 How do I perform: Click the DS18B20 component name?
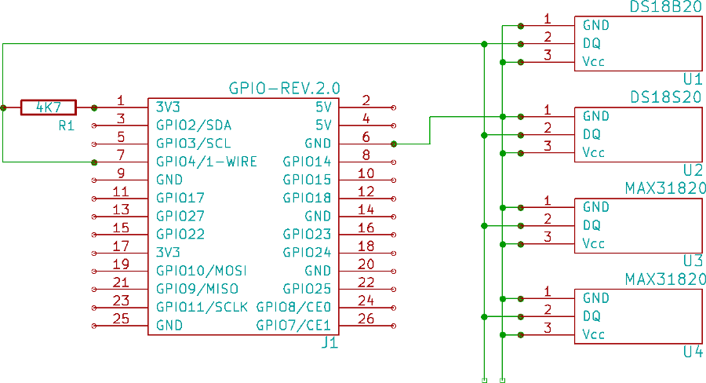point(665,6)
